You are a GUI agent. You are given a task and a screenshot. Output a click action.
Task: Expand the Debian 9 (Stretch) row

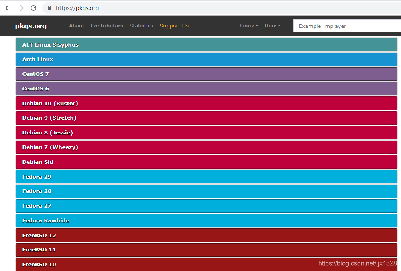tap(206, 118)
